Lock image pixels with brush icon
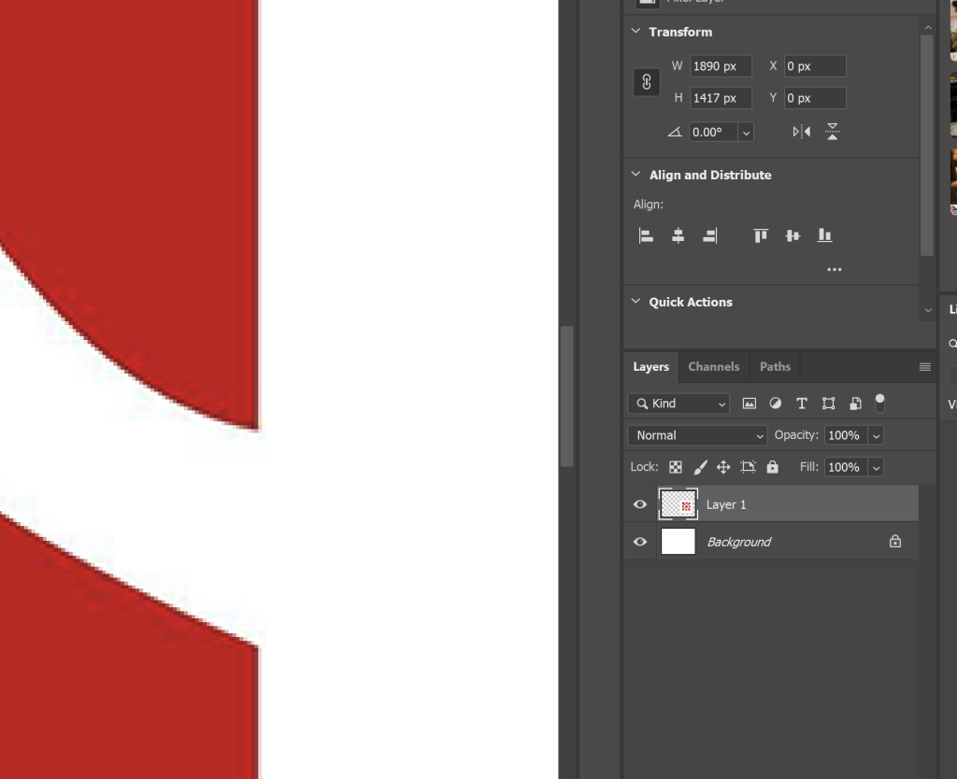 tap(700, 467)
